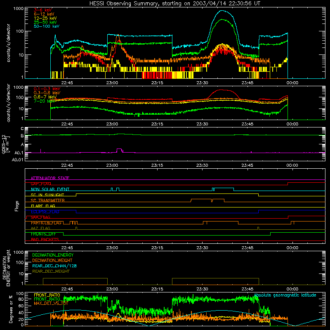
Task: Click the DECIMATION_WEIGHT legend entry
Action: (x=52, y=260)
